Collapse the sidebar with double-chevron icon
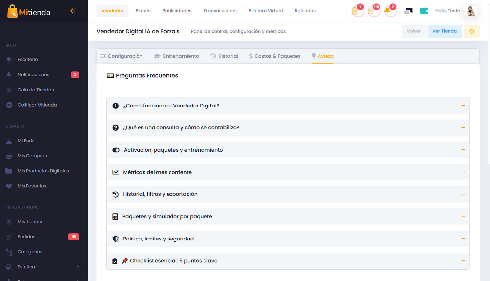 73,11
